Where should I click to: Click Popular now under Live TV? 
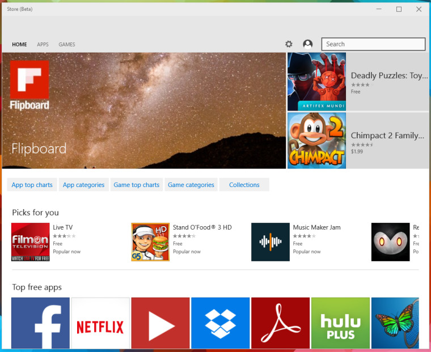click(67, 252)
